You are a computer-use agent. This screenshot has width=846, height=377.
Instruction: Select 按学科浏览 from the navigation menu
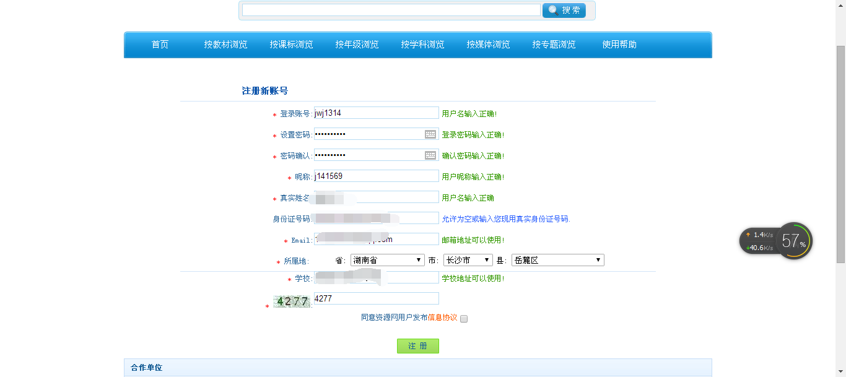[422, 44]
